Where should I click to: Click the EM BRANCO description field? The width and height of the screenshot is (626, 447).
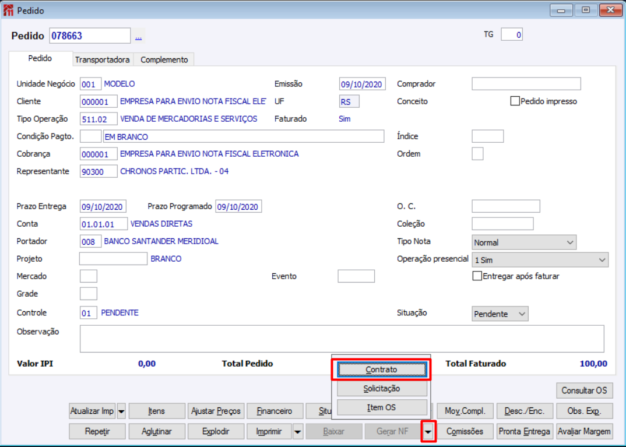pos(244,136)
